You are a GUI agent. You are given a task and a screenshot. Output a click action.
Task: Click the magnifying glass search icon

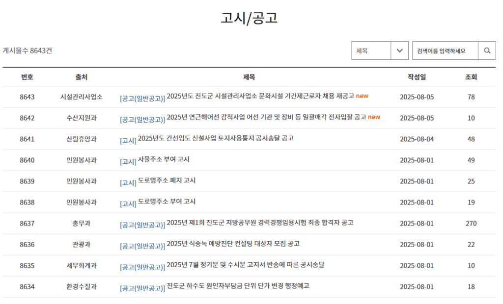point(487,50)
